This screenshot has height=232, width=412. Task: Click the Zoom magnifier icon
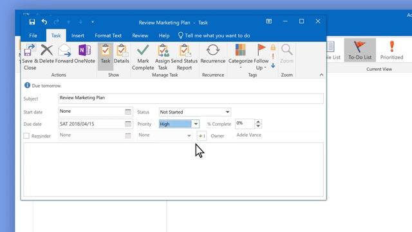pos(286,54)
